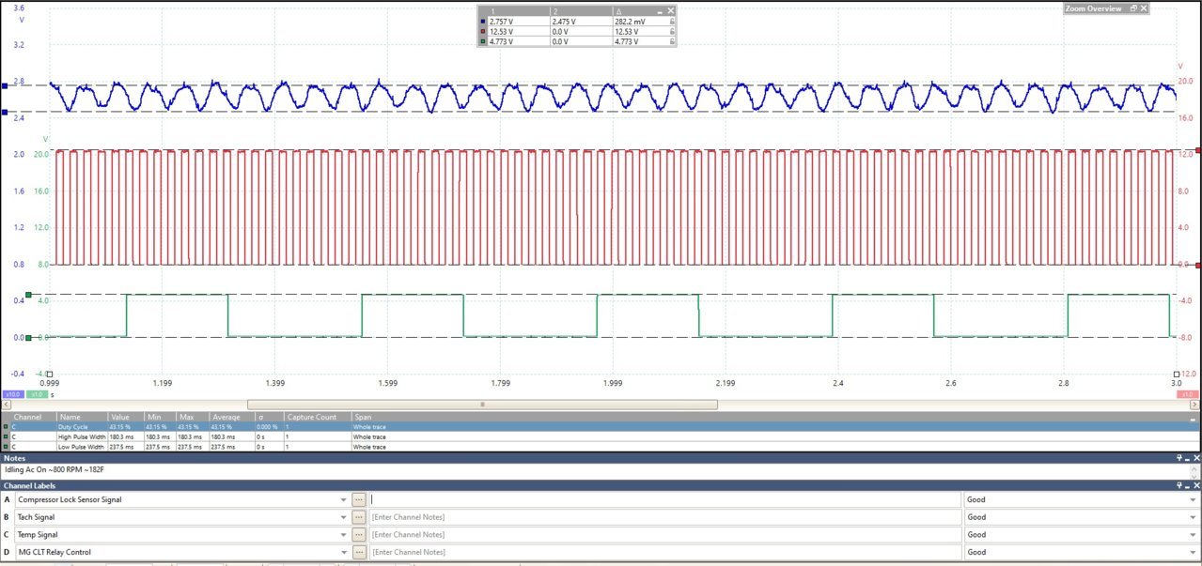Expand the Tach Signal label dropdown
Viewport: 1202px width, 566px height.
click(x=344, y=517)
